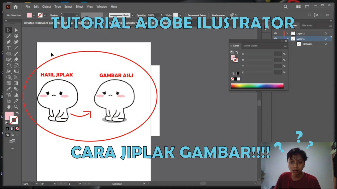
Task: Toggle Layer 2 target circle
Action: pos(326,34)
